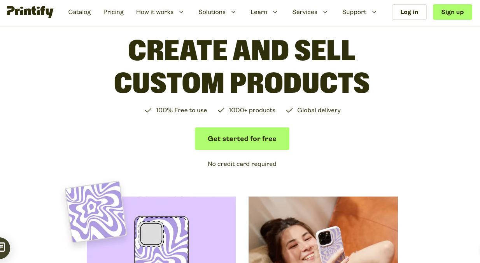
Task: Click the Log in button
Action: [409, 12]
